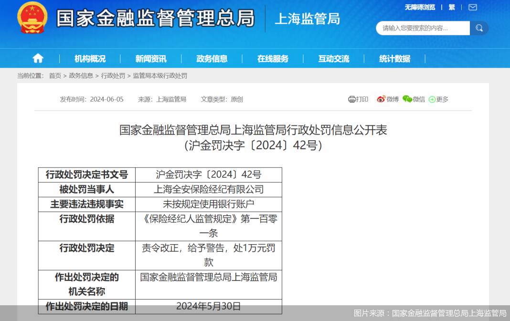
Task: Select the 政务信息 navigation item
Action: tap(212, 59)
